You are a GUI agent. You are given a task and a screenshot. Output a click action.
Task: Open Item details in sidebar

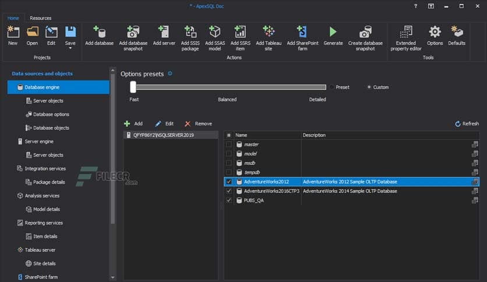tap(41, 237)
